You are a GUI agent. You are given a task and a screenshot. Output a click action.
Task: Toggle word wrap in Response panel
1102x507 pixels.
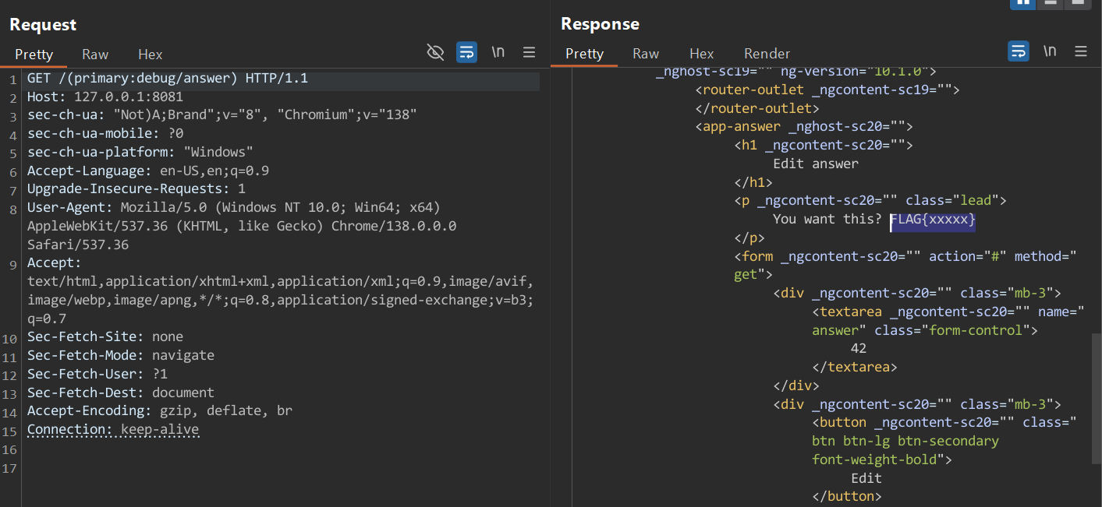click(x=1018, y=51)
